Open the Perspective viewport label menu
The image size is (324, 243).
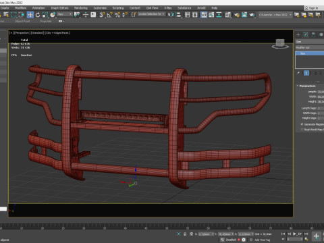[22, 33]
